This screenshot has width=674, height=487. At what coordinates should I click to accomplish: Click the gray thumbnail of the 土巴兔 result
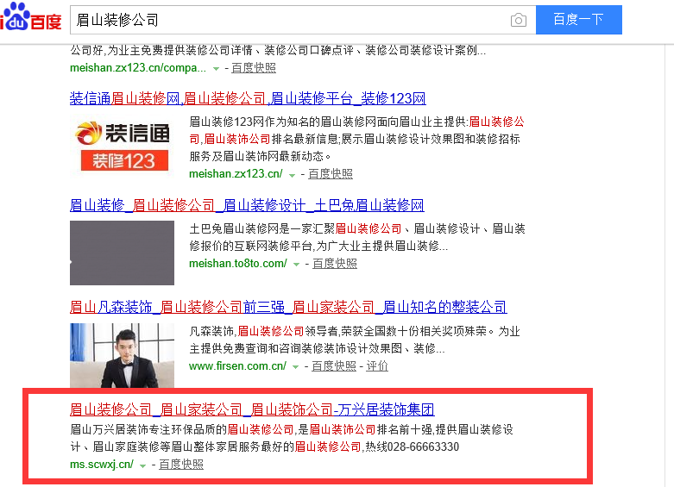coord(122,253)
